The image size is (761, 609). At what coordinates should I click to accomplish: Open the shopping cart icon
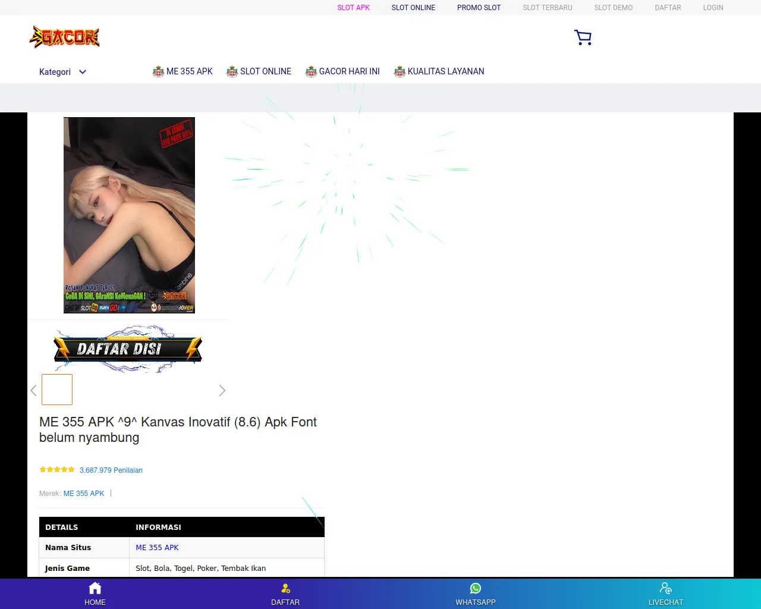point(583,37)
